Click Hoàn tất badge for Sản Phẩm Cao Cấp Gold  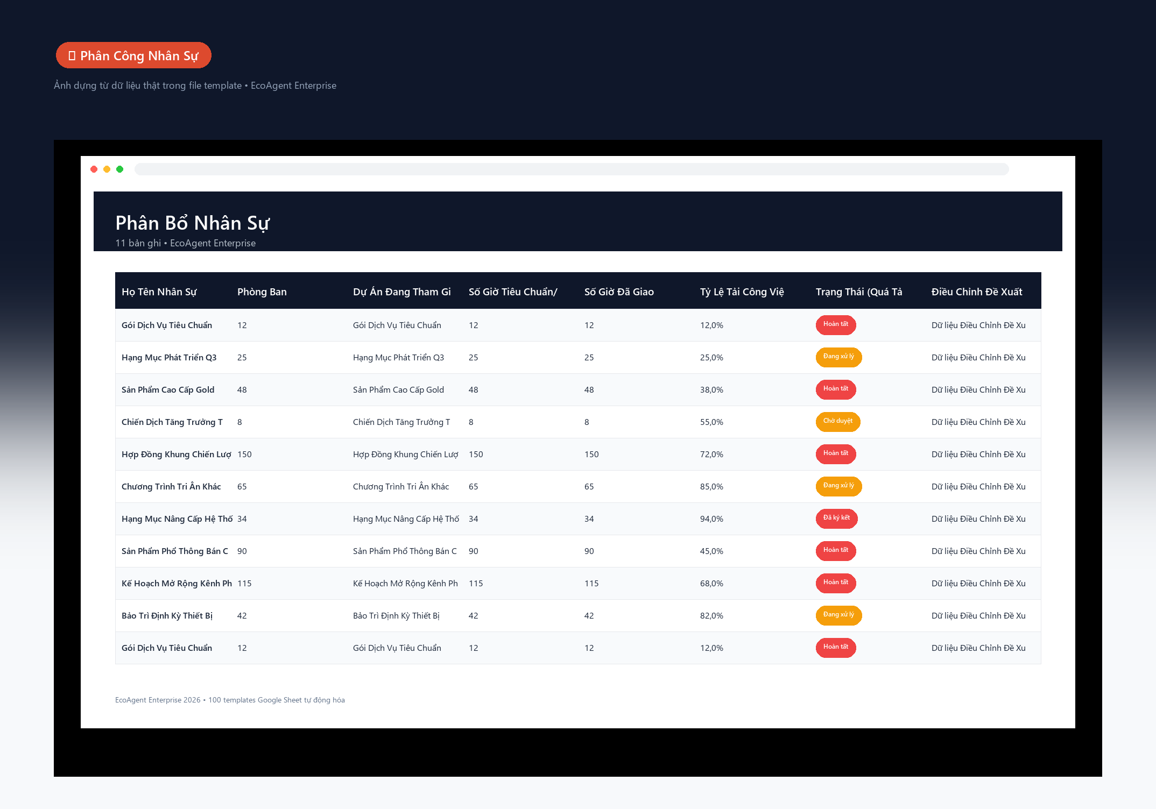click(x=836, y=389)
